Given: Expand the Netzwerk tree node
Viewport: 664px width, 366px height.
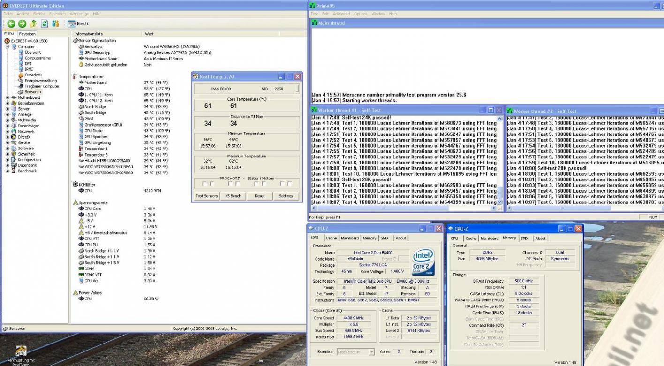Looking at the screenshot, I should [8, 131].
